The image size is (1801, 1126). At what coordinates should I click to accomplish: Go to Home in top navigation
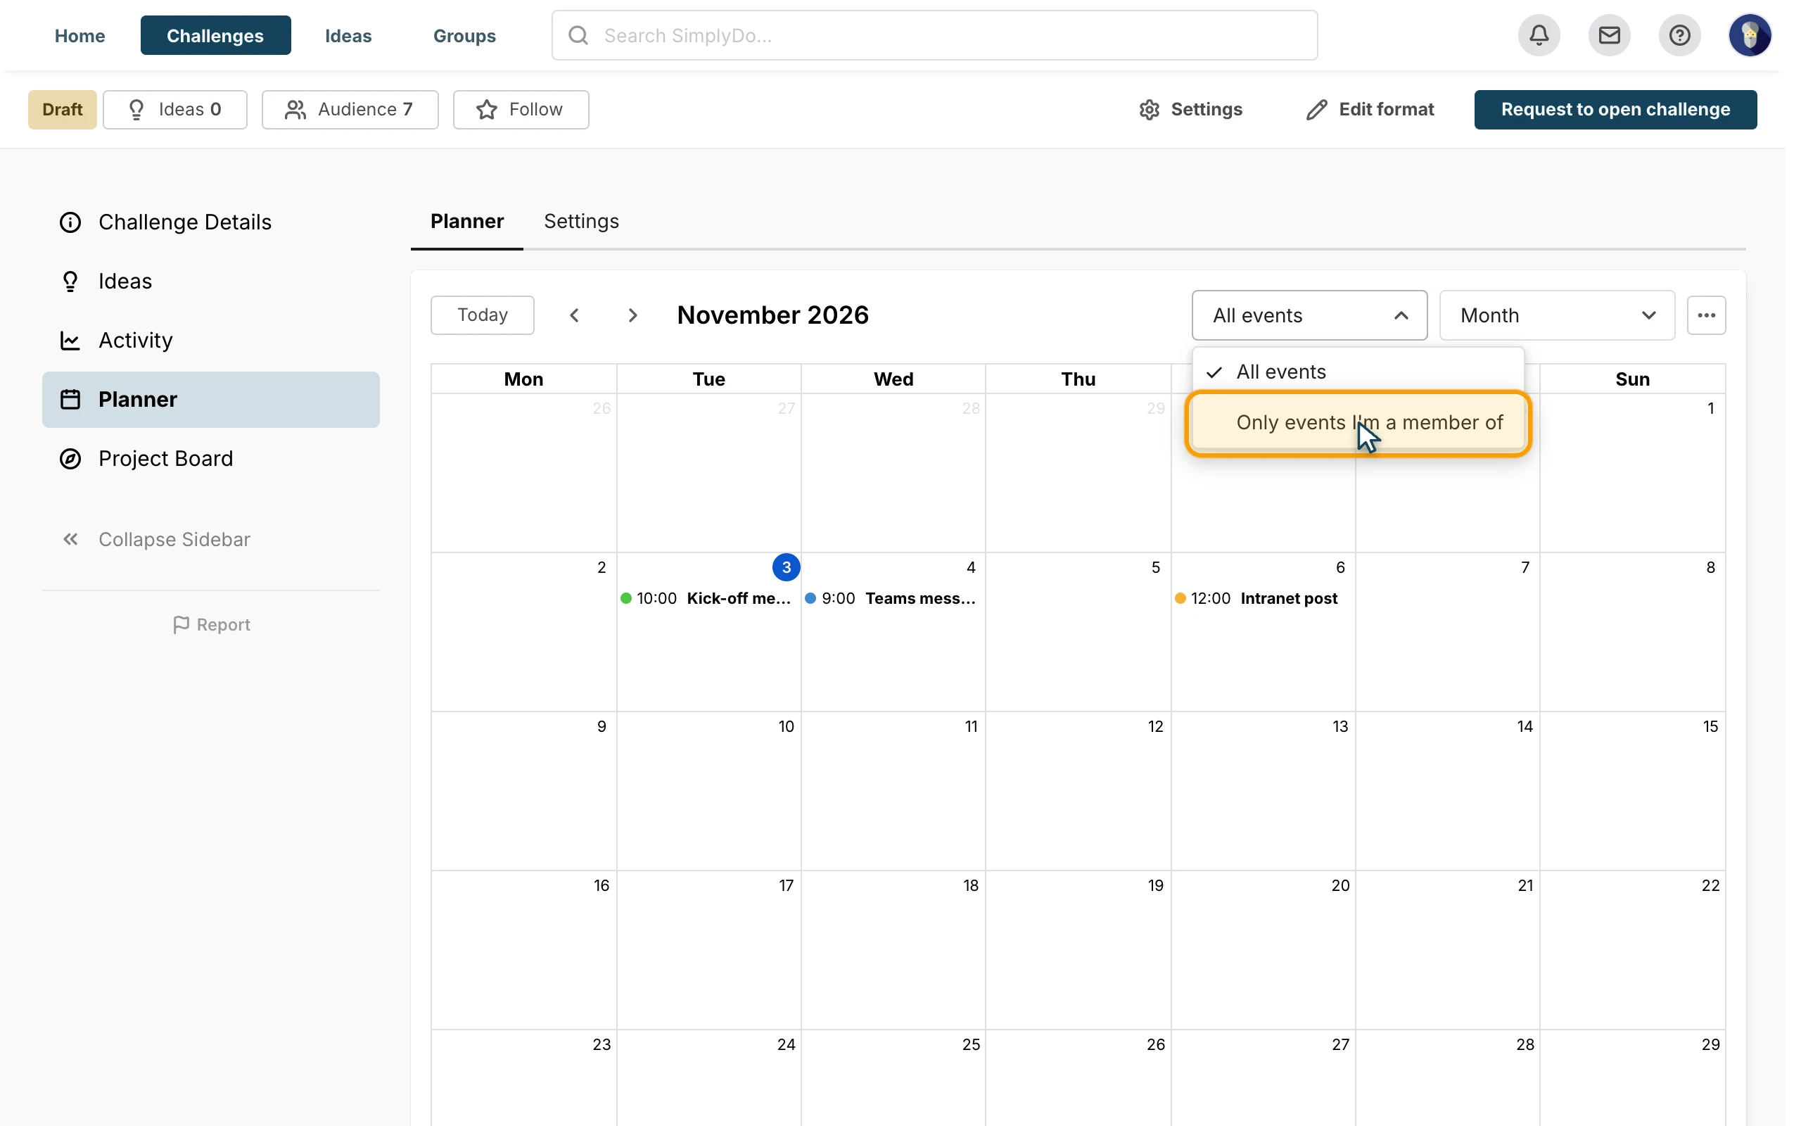(79, 35)
